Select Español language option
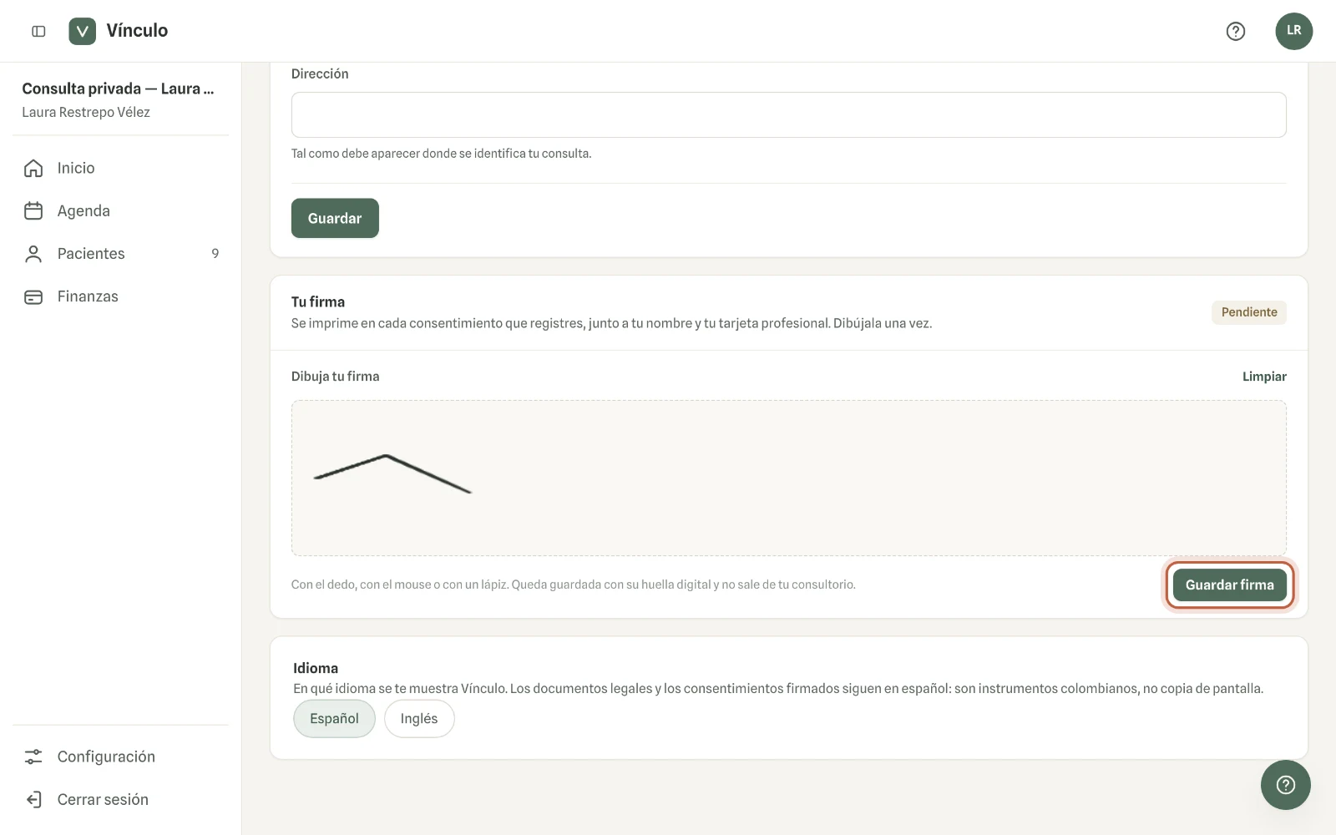The height and width of the screenshot is (835, 1336). coord(334,718)
